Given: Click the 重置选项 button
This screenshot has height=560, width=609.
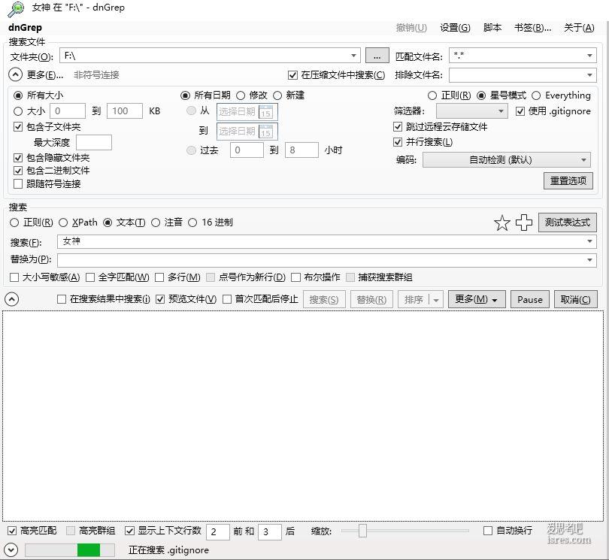Looking at the screenshot, I should coord(568,180).
